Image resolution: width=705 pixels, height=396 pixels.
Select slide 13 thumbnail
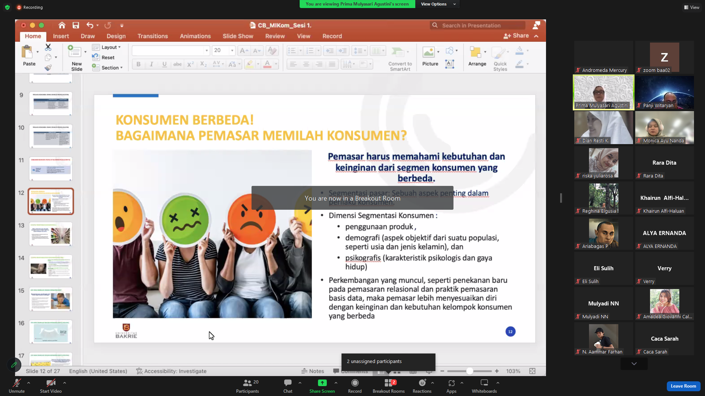click(x=51, y=234)
